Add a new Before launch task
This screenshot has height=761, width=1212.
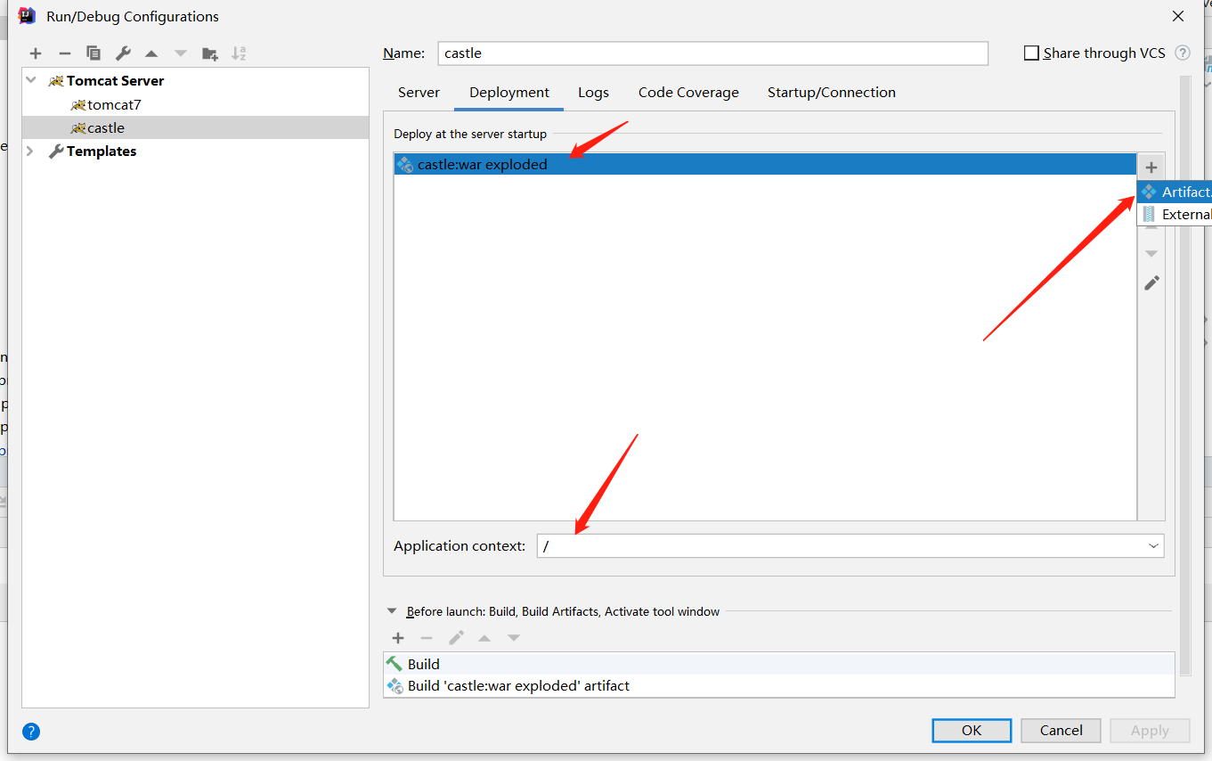397,638
